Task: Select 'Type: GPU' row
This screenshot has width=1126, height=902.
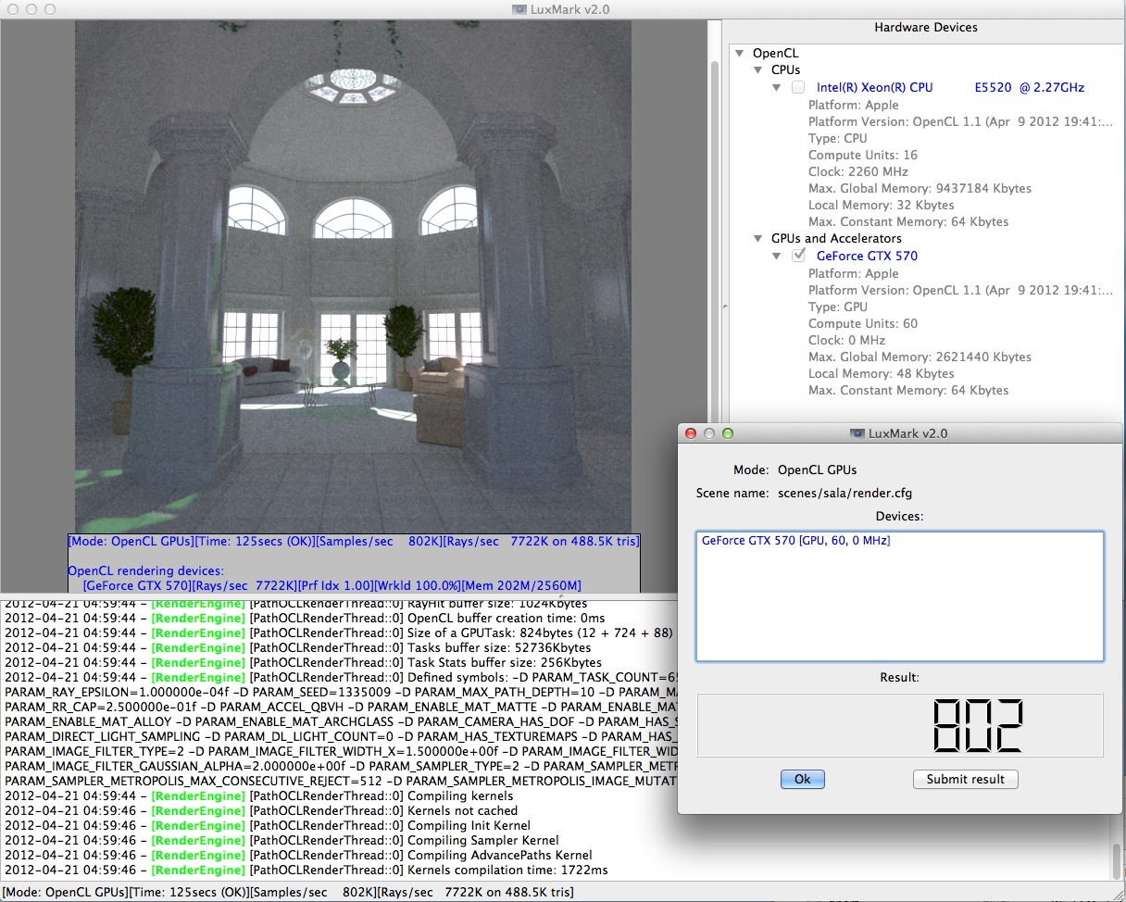Action: click(838, 307)
